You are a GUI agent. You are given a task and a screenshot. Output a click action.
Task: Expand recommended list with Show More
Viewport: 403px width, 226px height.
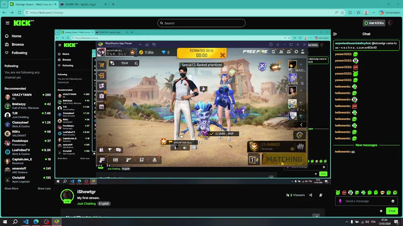pyautogui.click(x=11, y=188)
